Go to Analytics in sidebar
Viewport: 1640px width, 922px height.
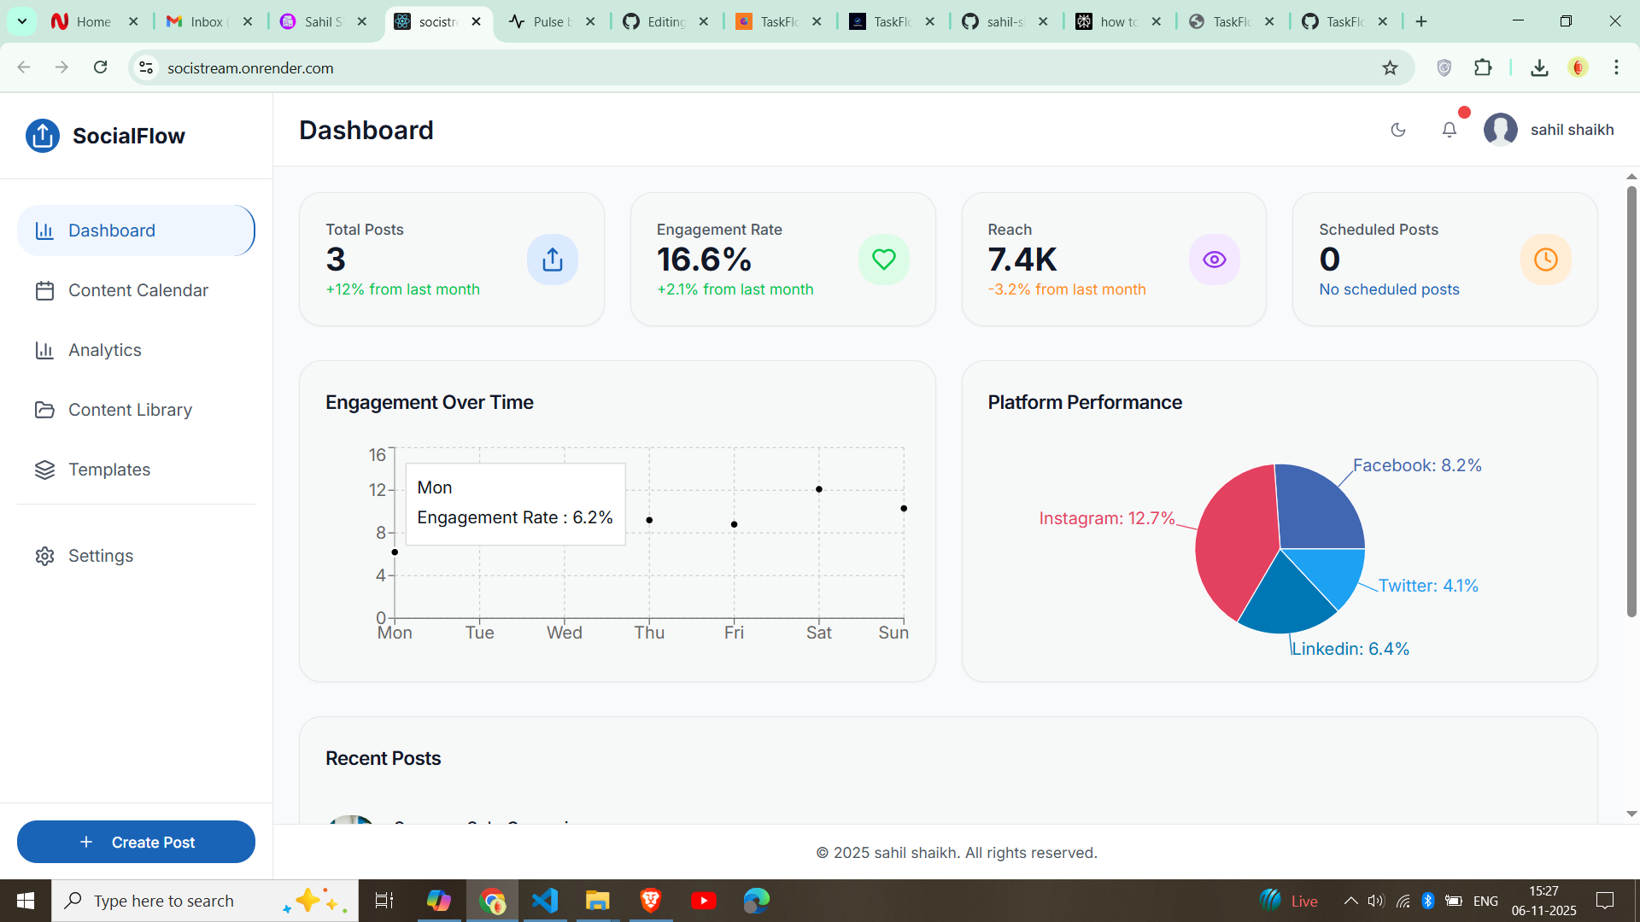pyautogui.click(x=104, y=350)
